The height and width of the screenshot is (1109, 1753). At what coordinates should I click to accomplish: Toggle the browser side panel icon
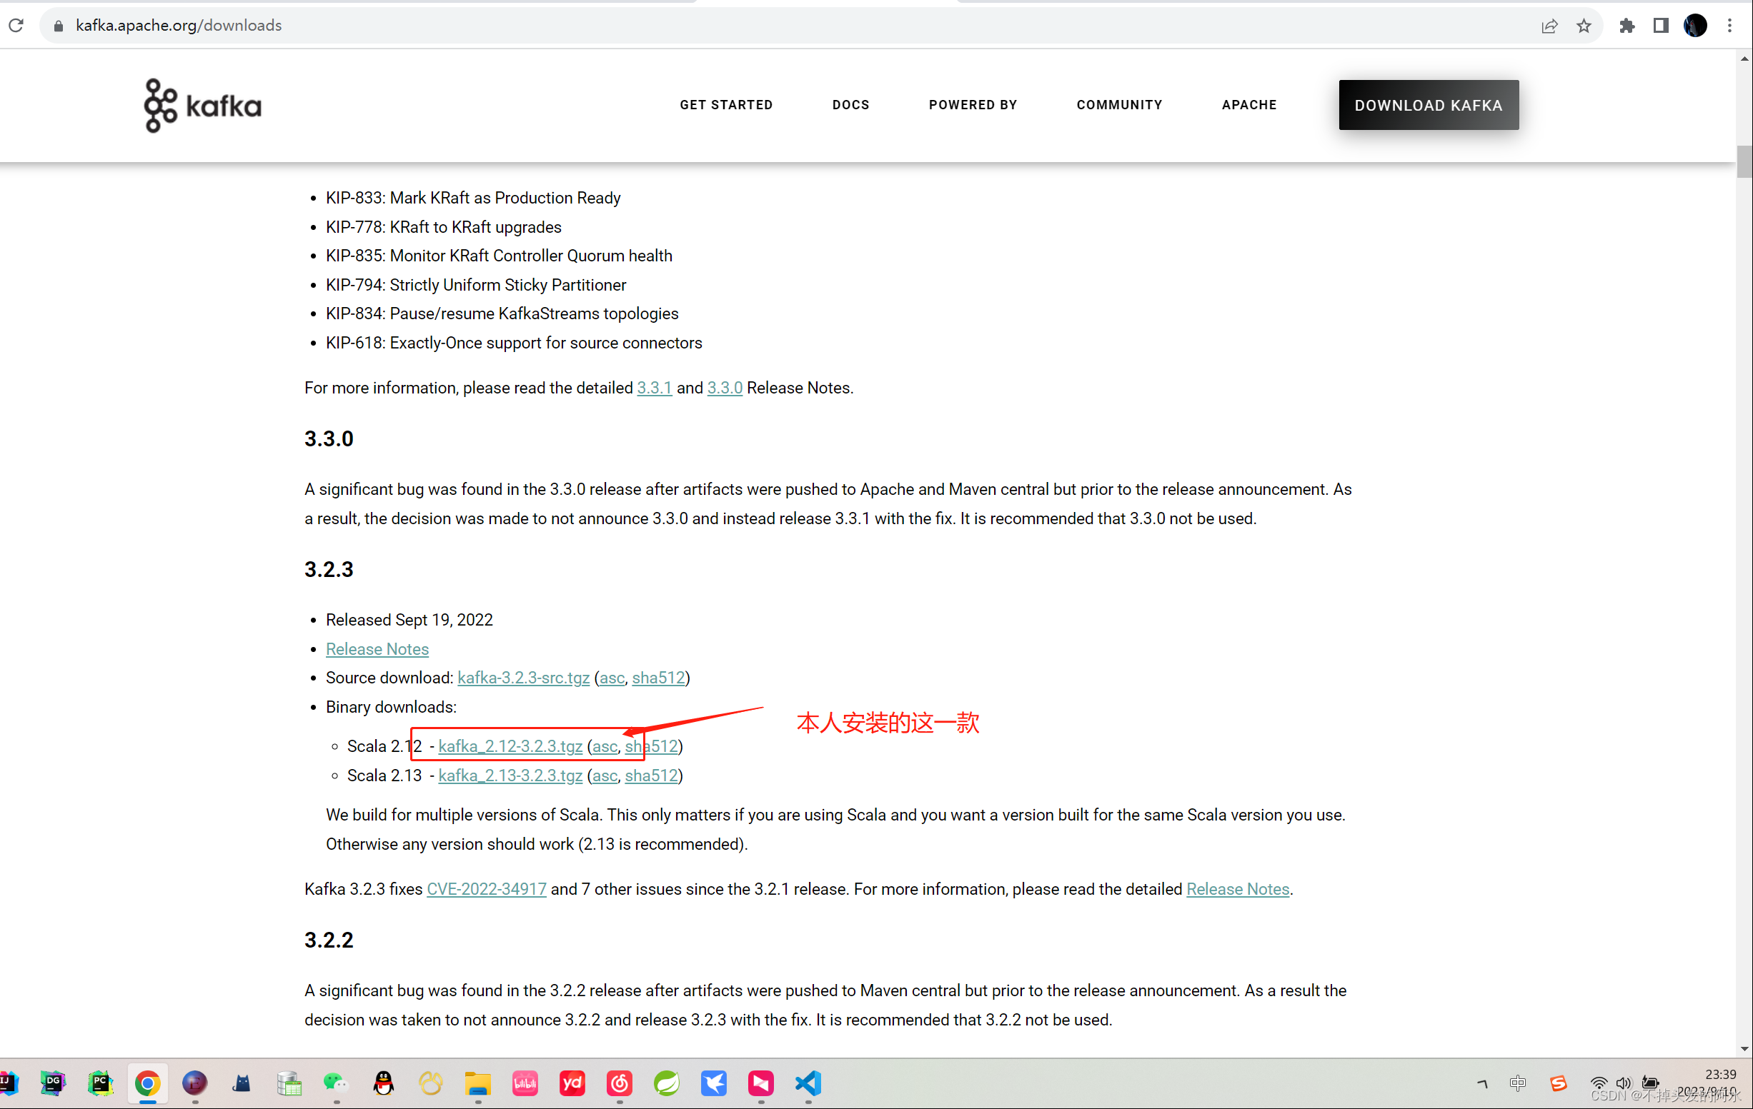coord(1661,26)
